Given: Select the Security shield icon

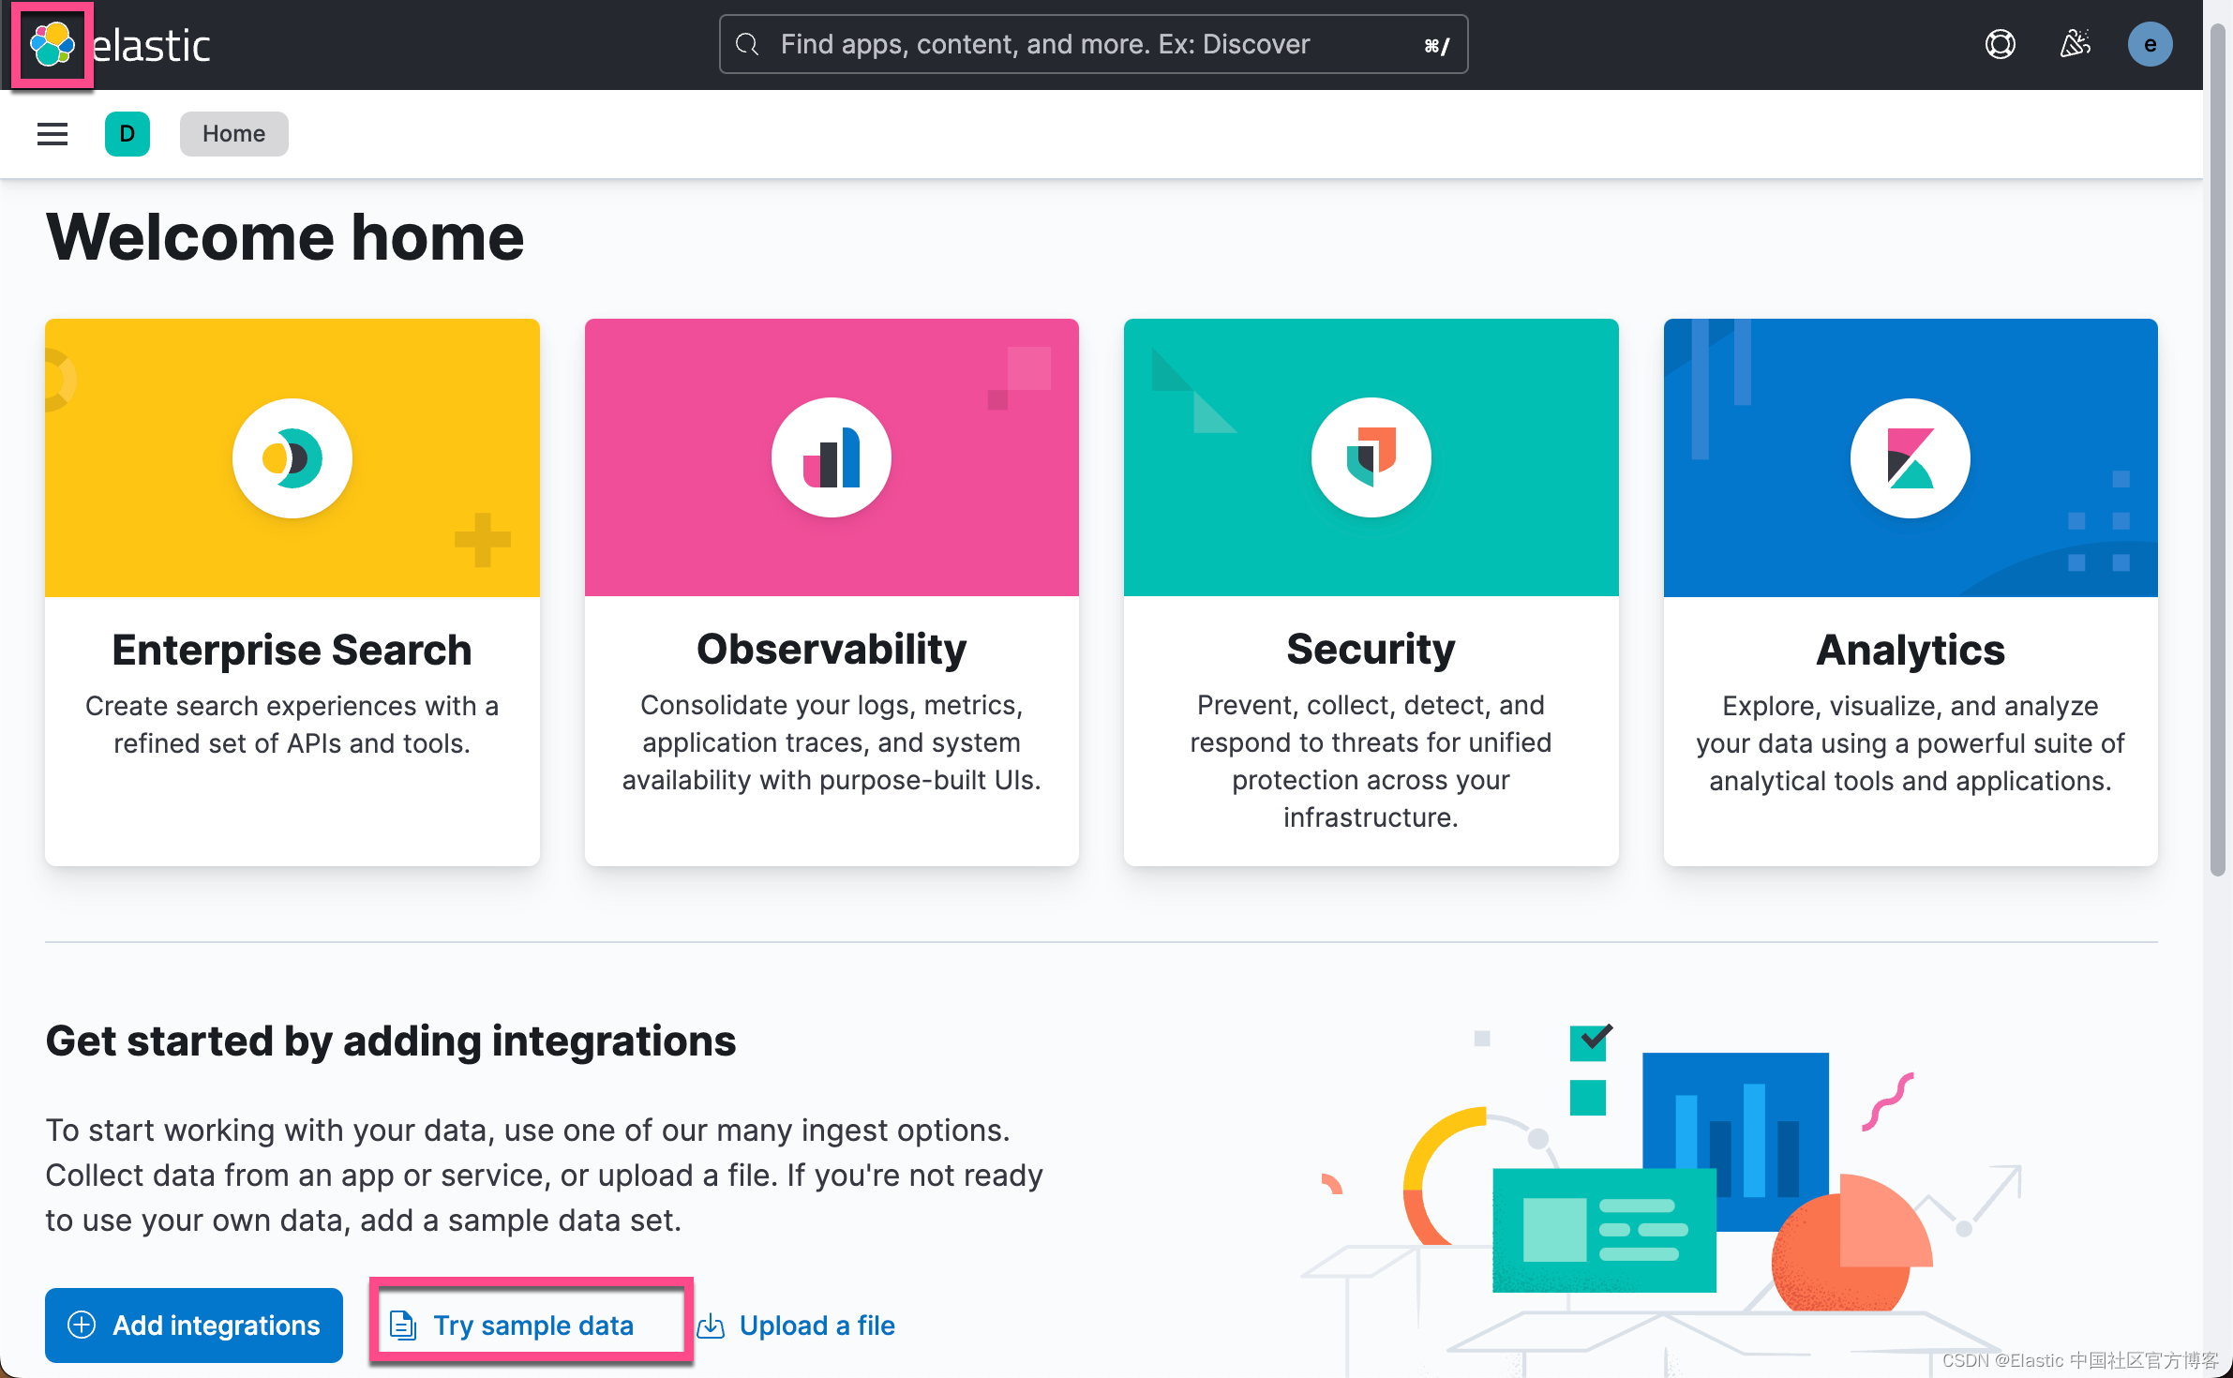Looking at the screenshot, I should [1371, 457].
